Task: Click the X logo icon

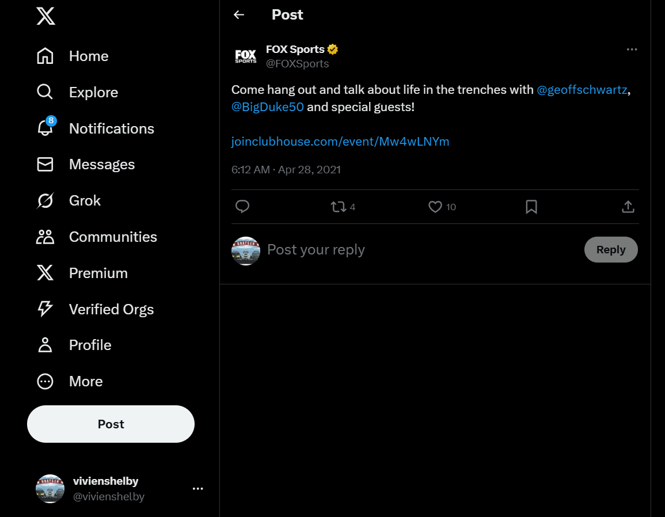Action: [x=45, y=16]
